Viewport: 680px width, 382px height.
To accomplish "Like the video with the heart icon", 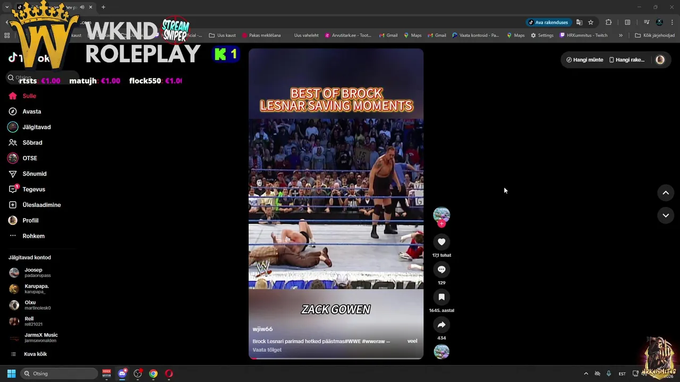I will (x=441, y=242).
